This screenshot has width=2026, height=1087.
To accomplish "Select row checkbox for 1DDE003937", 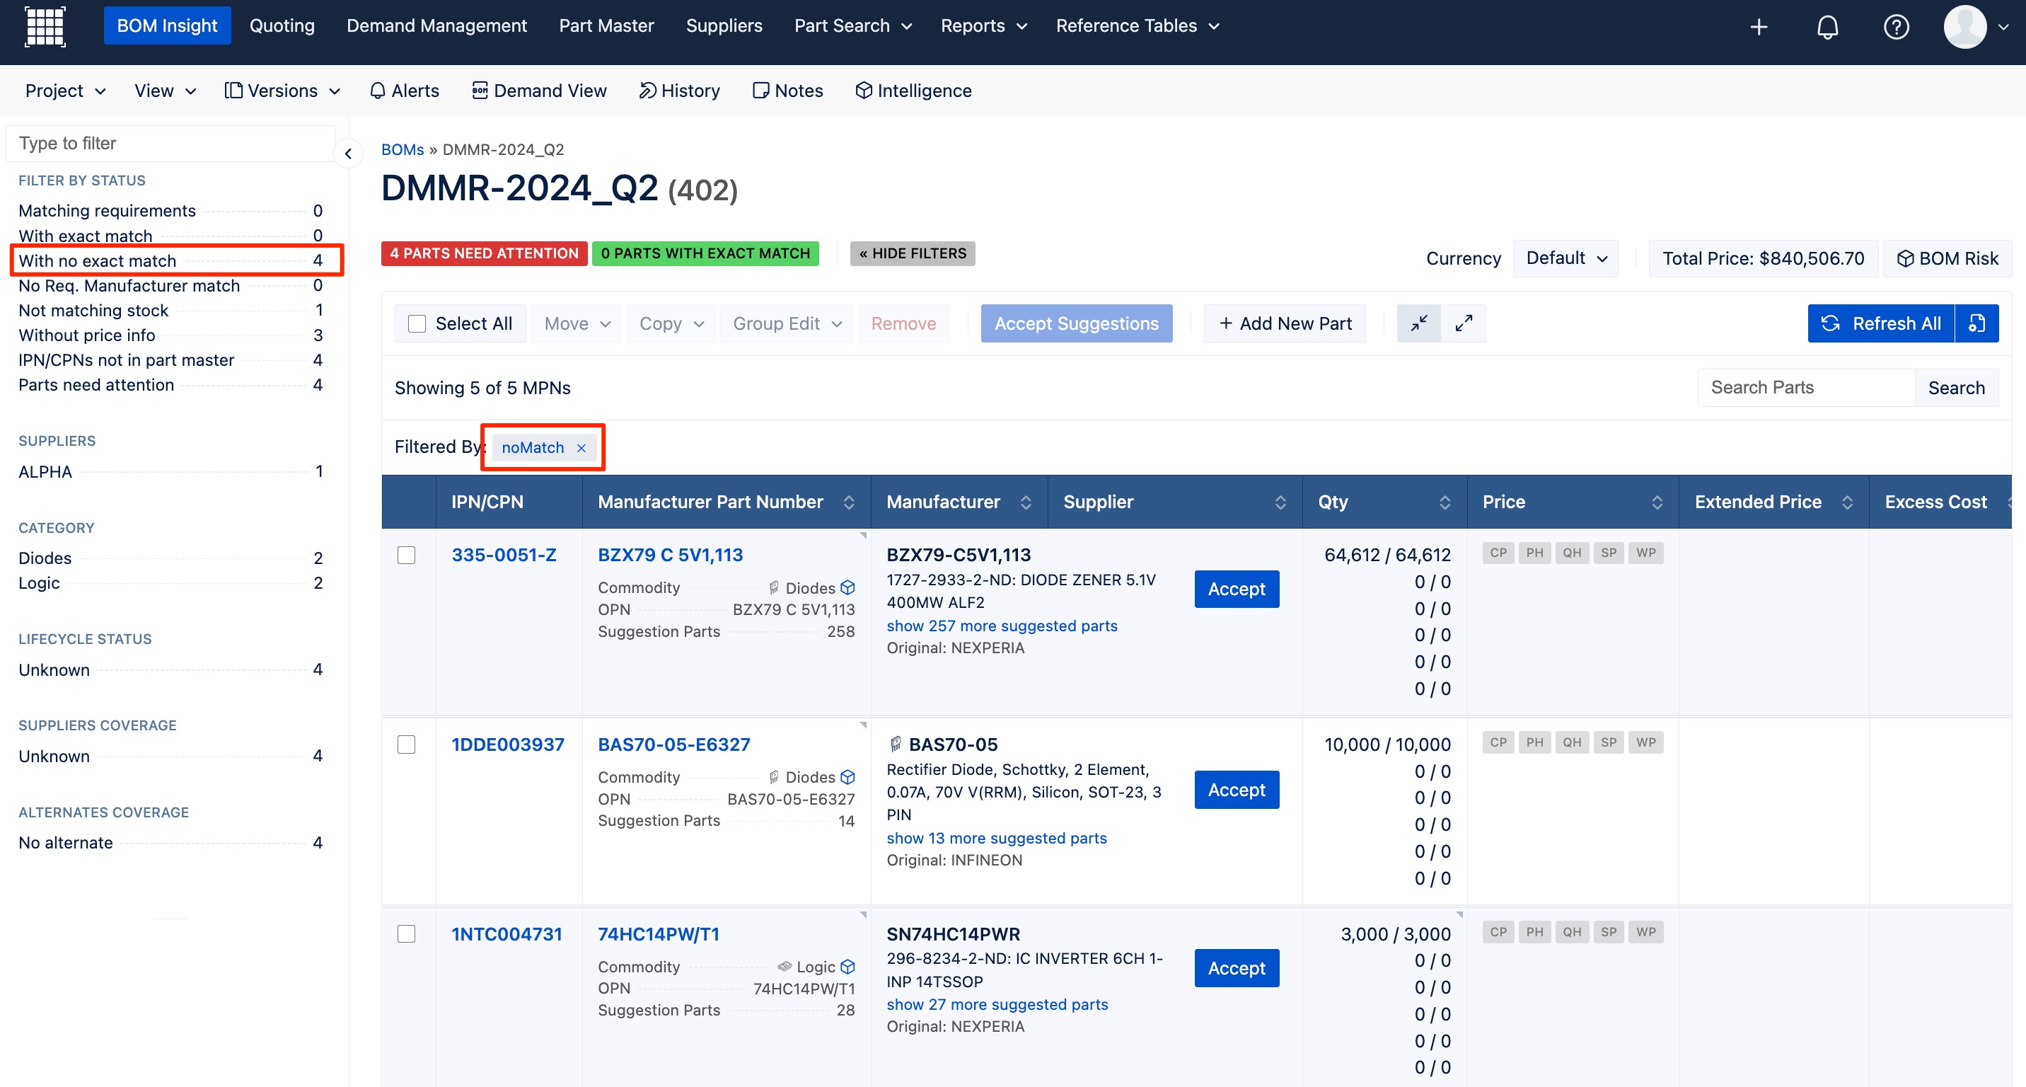I will click(407, 745).
